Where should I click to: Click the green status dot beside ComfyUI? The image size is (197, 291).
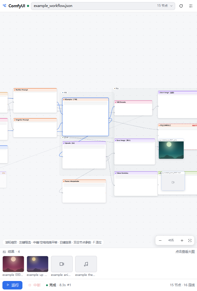(28, 6)
